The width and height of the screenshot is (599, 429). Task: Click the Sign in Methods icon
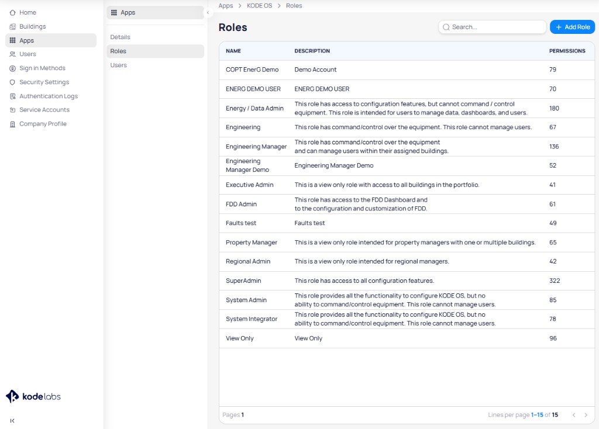point(13,68)
